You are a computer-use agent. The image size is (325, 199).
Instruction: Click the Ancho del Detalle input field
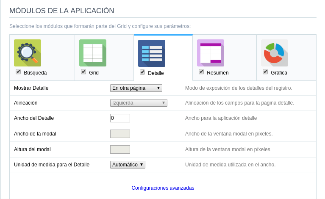(x=120, y=118)
